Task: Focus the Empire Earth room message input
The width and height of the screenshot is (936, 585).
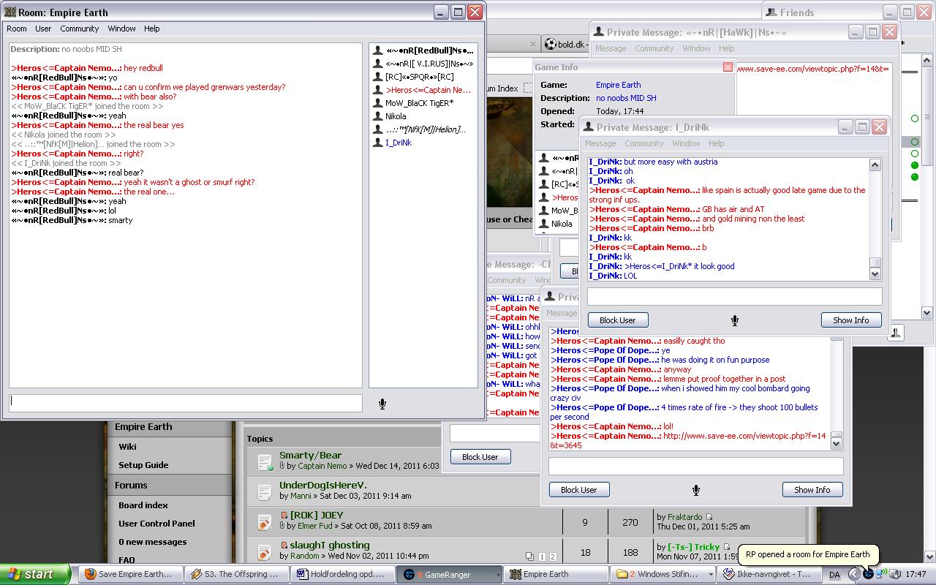Action: tap(186, 403)
